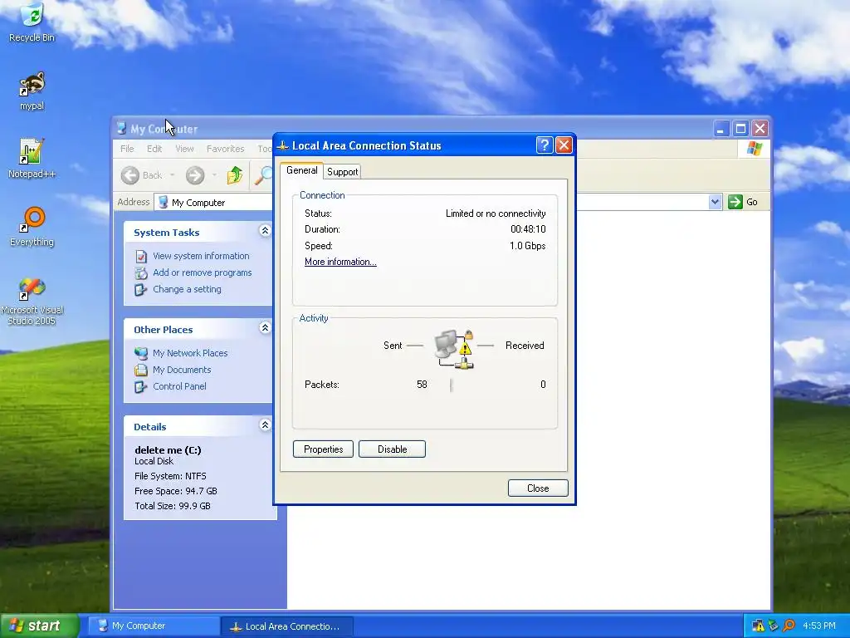Open the Change a setting link
The width and height of the screenshot is (850, 638).
pyautogui.click(x=187, y=290)
